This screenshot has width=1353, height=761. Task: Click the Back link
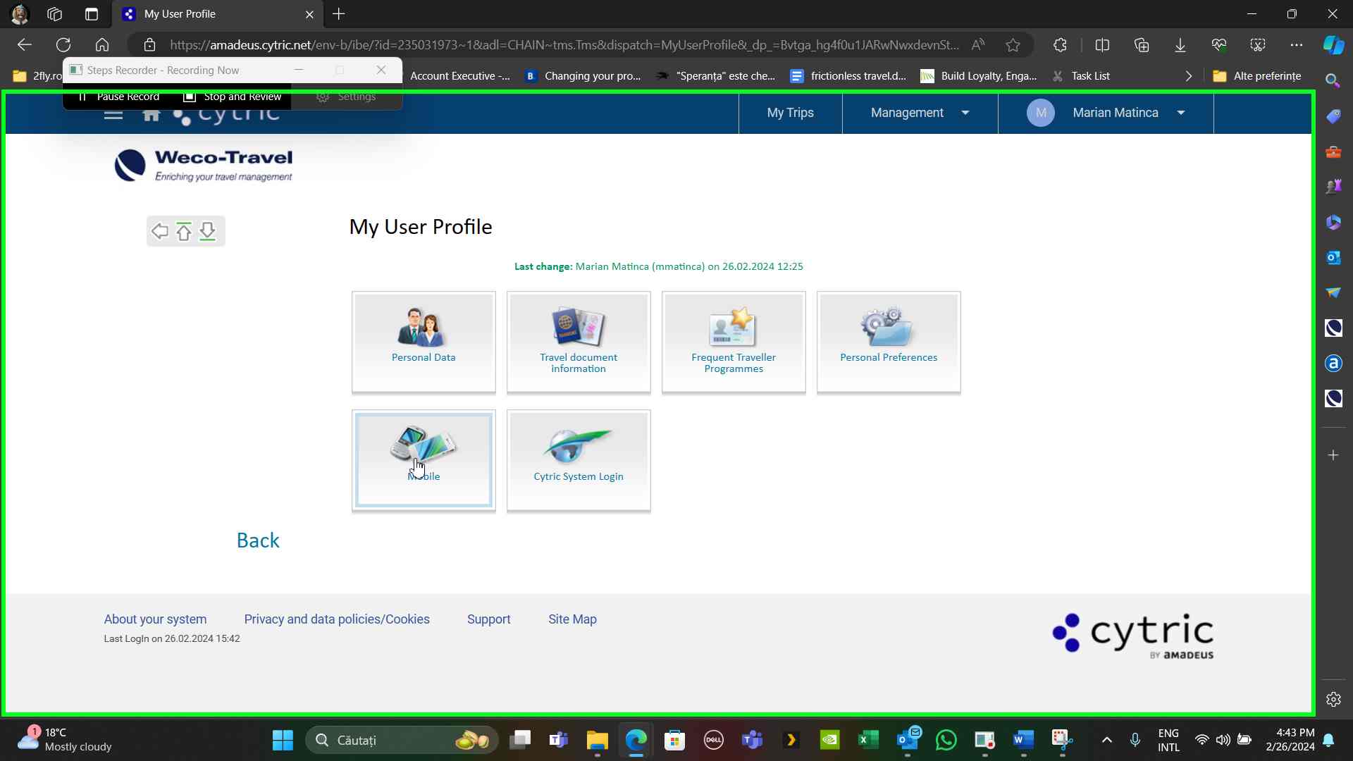258,540
